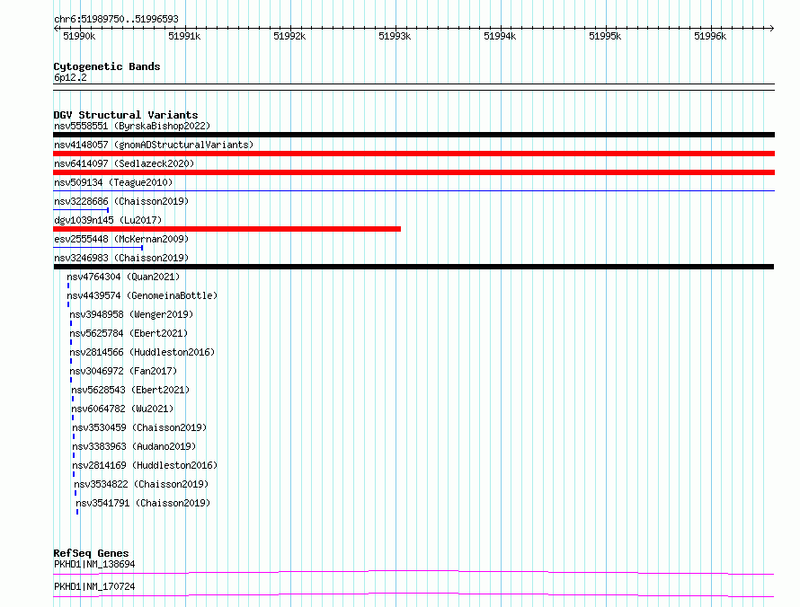
Task: Click the 51991k ruler label
Action: click(184, 36)
